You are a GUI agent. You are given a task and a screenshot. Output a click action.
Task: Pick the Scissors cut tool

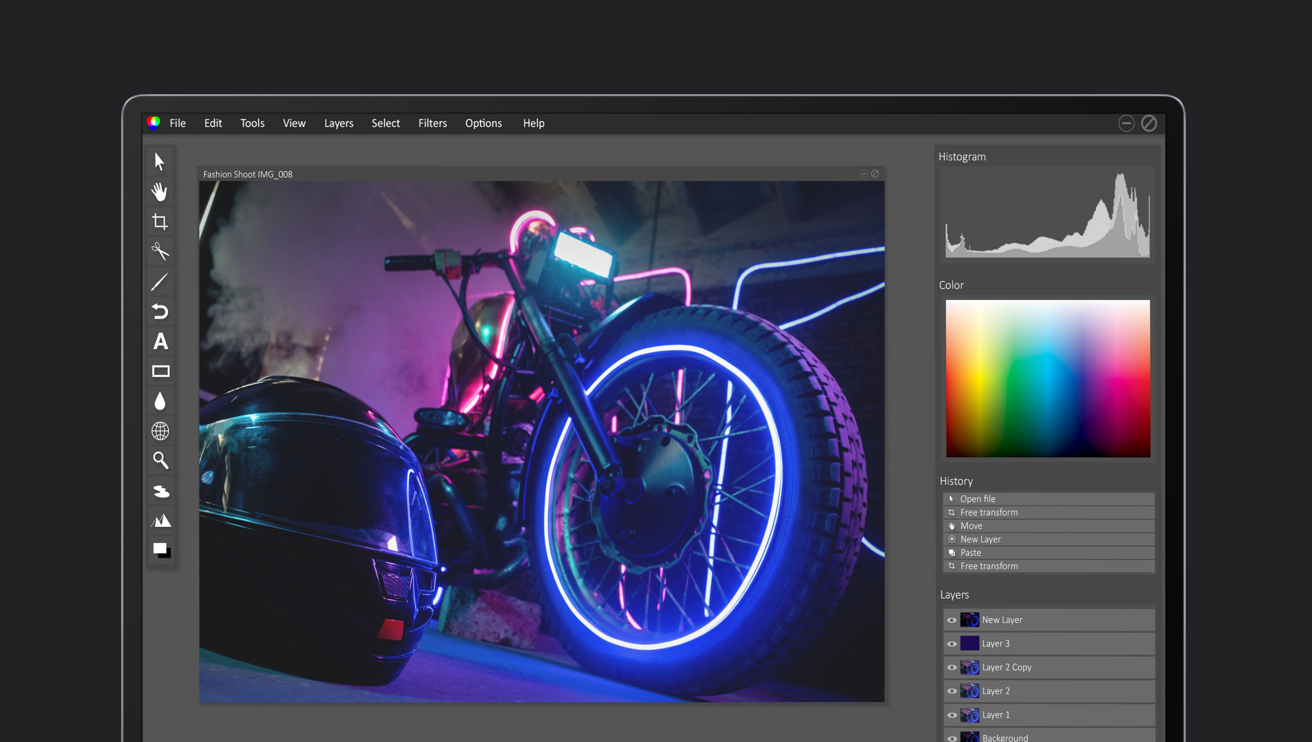159,251
